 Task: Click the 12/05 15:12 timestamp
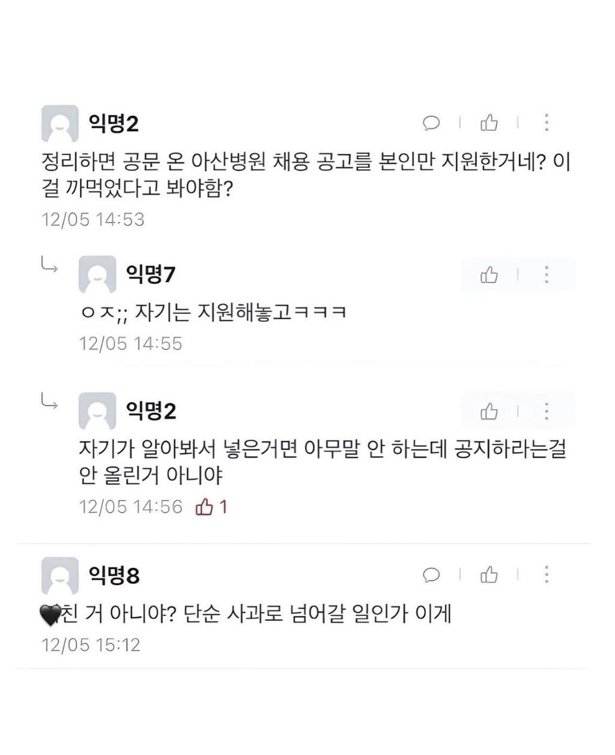91,645
